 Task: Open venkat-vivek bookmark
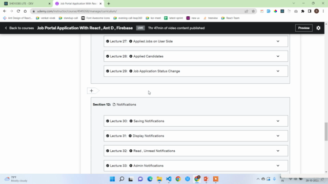point(46,18)
